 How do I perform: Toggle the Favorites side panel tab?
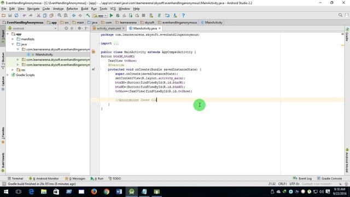click(x=3, y=135)
